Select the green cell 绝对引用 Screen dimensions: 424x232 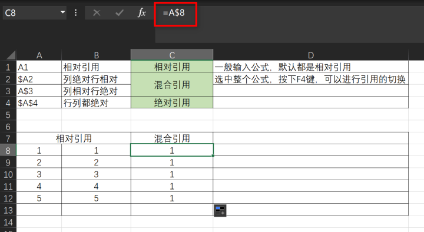click(172, 102)
